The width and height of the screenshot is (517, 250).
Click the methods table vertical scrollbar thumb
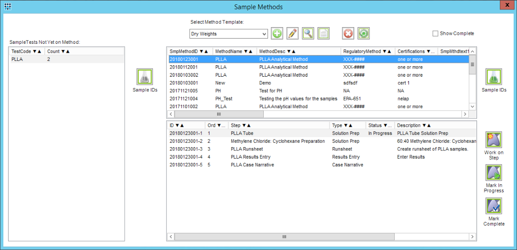(472, 65)
